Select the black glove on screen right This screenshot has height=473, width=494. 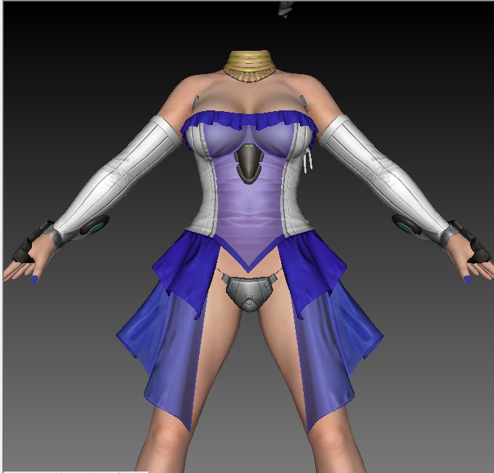[472, 243]
